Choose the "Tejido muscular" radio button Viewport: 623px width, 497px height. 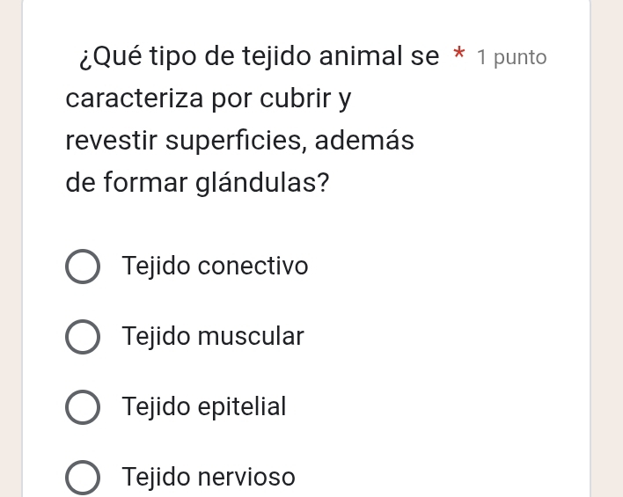coord(83,337)
